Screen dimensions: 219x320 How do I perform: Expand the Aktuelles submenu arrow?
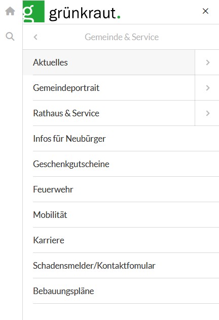(207, 62)
